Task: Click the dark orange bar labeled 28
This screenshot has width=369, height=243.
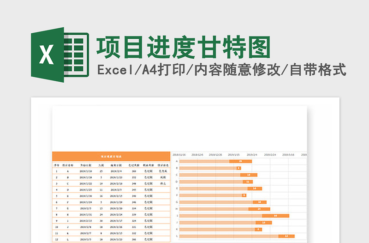Action: [240, 161]
